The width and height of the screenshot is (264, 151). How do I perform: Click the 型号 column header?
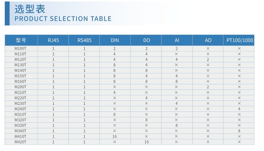click(x=21, y=40)
